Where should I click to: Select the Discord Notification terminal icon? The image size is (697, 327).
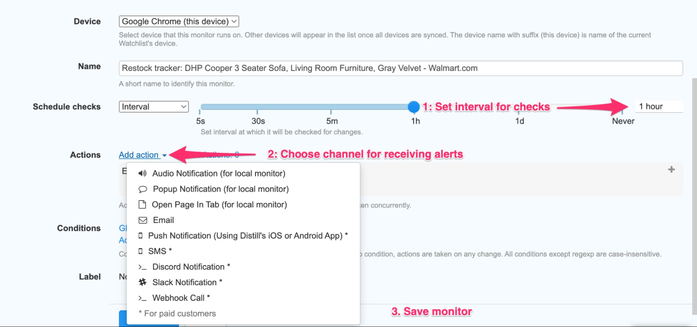142,267
